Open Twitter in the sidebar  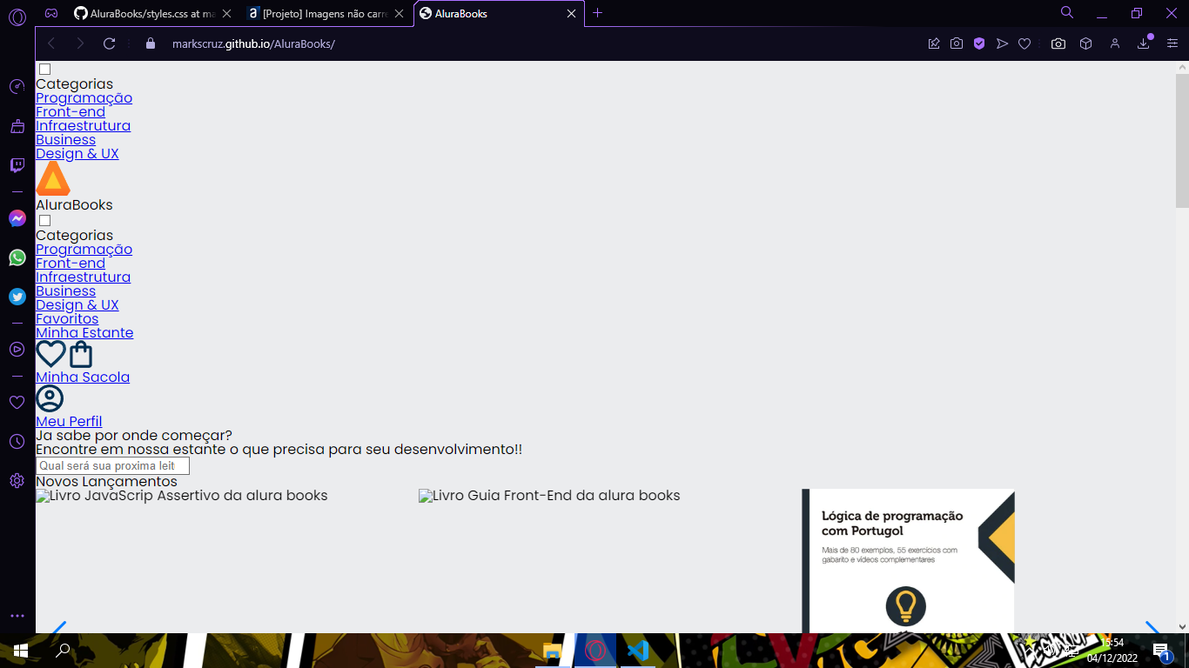[17, 297]
